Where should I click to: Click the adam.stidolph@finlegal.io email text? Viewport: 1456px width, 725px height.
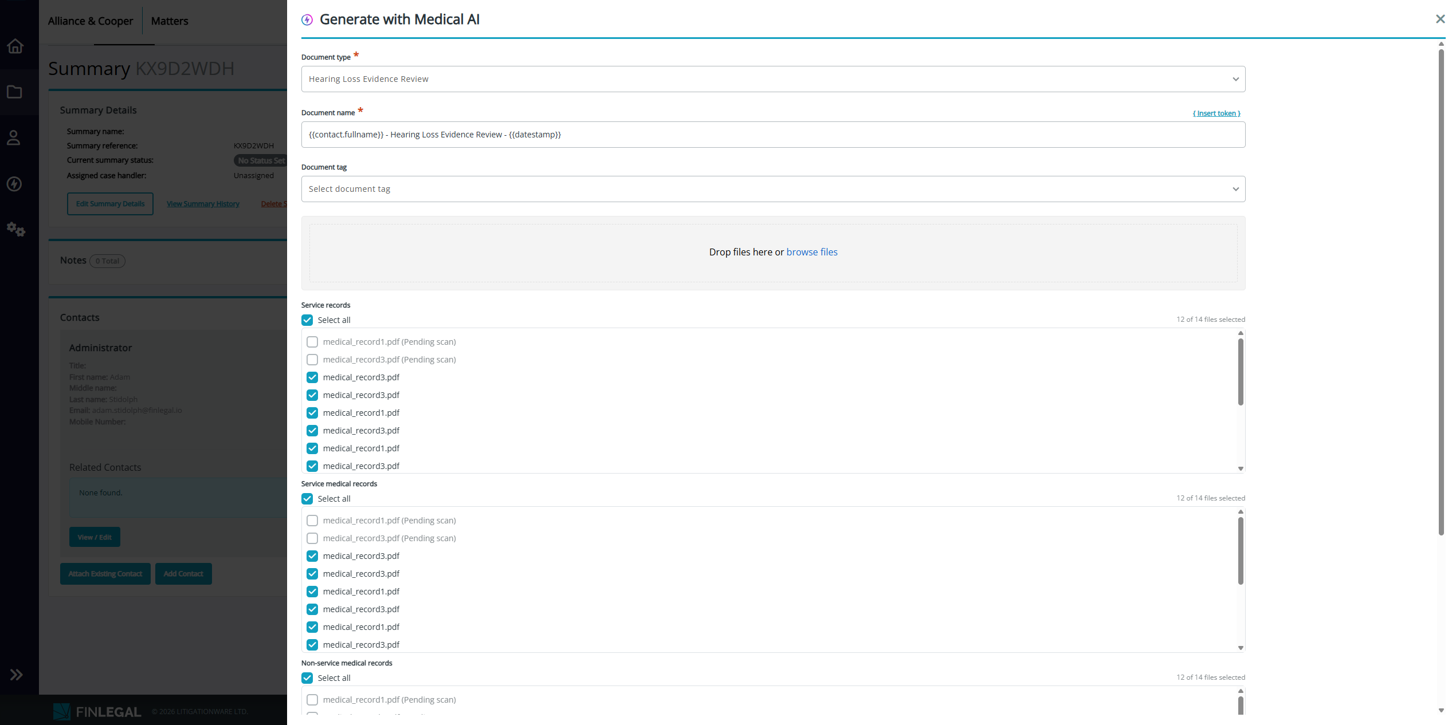pos(137,411)
